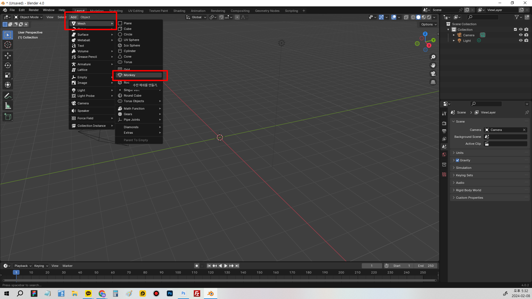
Task: Disable Light in renders
Action: click(526, 40)
